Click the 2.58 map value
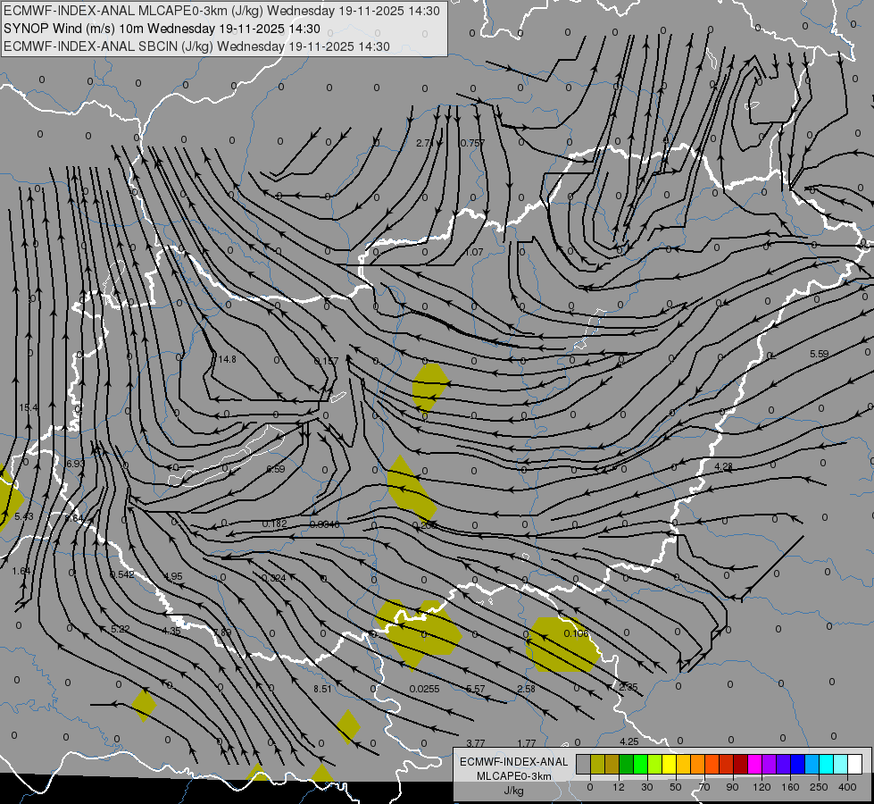The width and height of the screenshot is (874, 804). tap(526, 689)
